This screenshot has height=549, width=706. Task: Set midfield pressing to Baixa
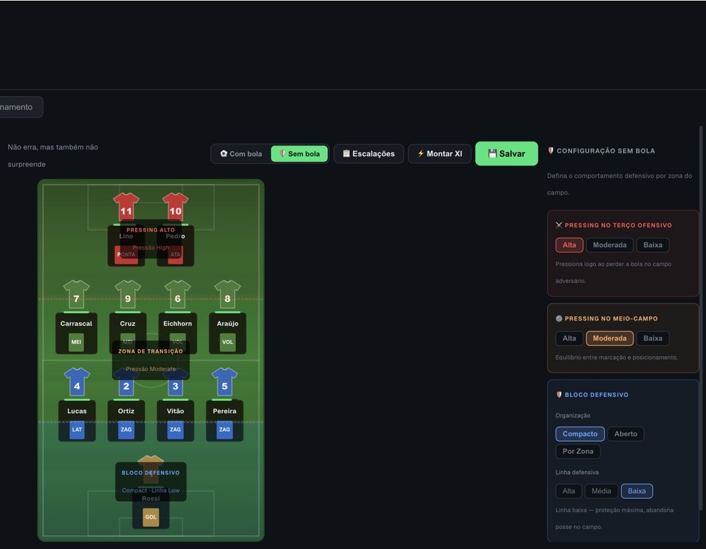click(652, 338)
